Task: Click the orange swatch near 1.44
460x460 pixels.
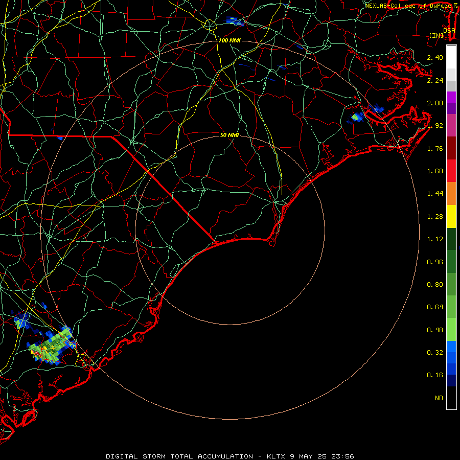Action: pos(451,194)
